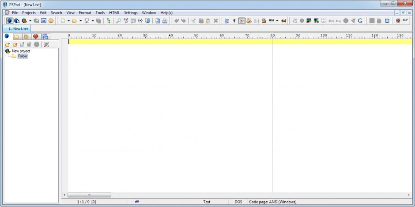Click the Find magnifier icon in toolbar
Image resolution: width=415 pixels, height=207 pixels.
pos(119,21)
